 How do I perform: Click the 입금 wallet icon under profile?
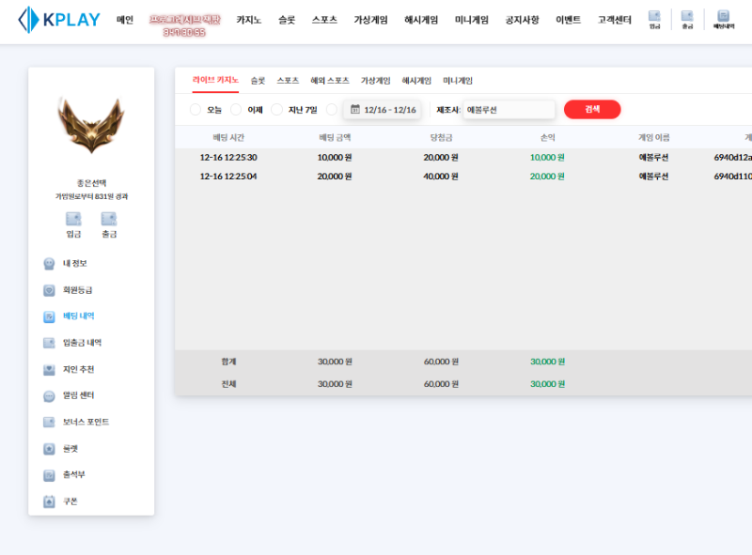click(x=73, y=224)
